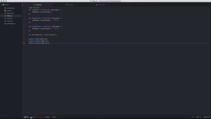Show linter Project issues in status bar

[x=33, y=117]
